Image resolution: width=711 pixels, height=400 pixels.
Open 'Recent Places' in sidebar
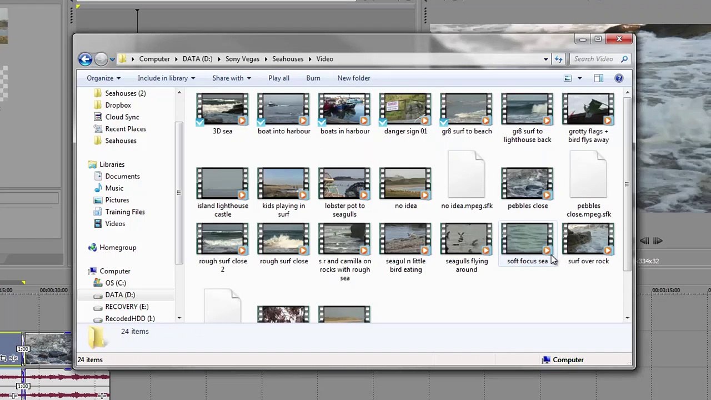point(125,129)
